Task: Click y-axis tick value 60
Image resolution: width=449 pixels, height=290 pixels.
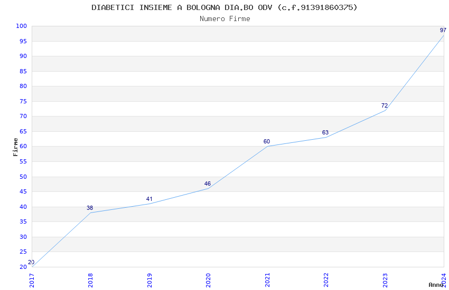Action: [x=23, y=146]
